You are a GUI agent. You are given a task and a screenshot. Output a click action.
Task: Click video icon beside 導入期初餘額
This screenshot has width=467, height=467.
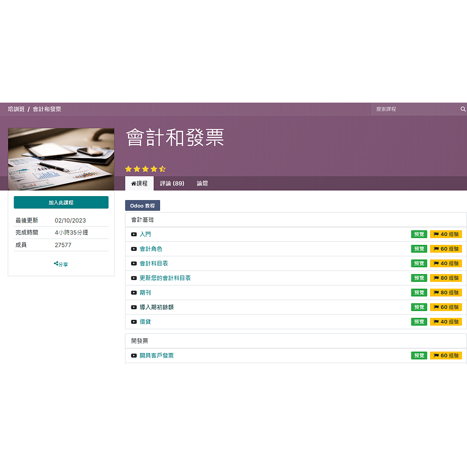(134, 307)
